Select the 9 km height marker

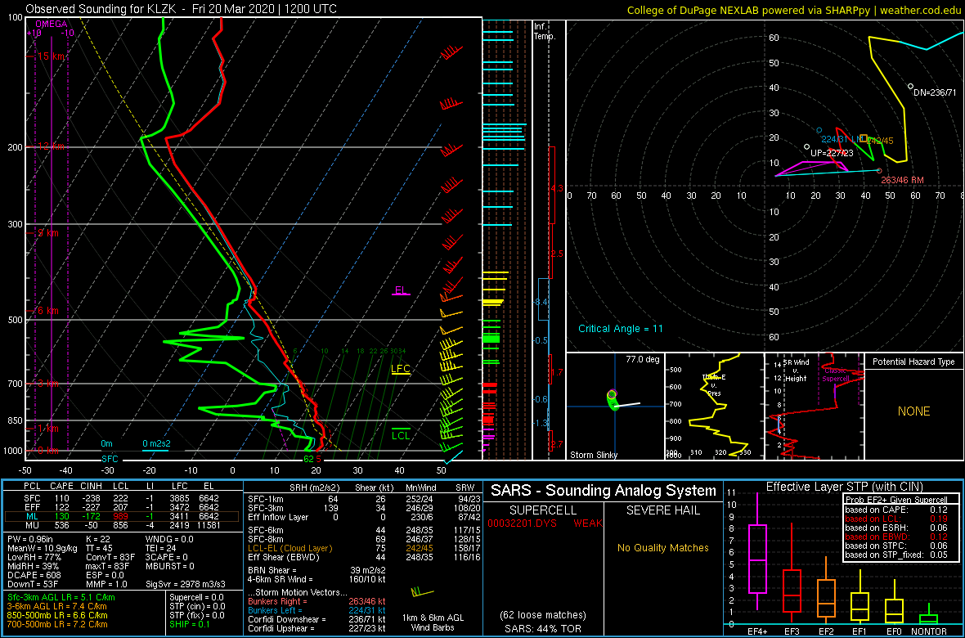47,233
